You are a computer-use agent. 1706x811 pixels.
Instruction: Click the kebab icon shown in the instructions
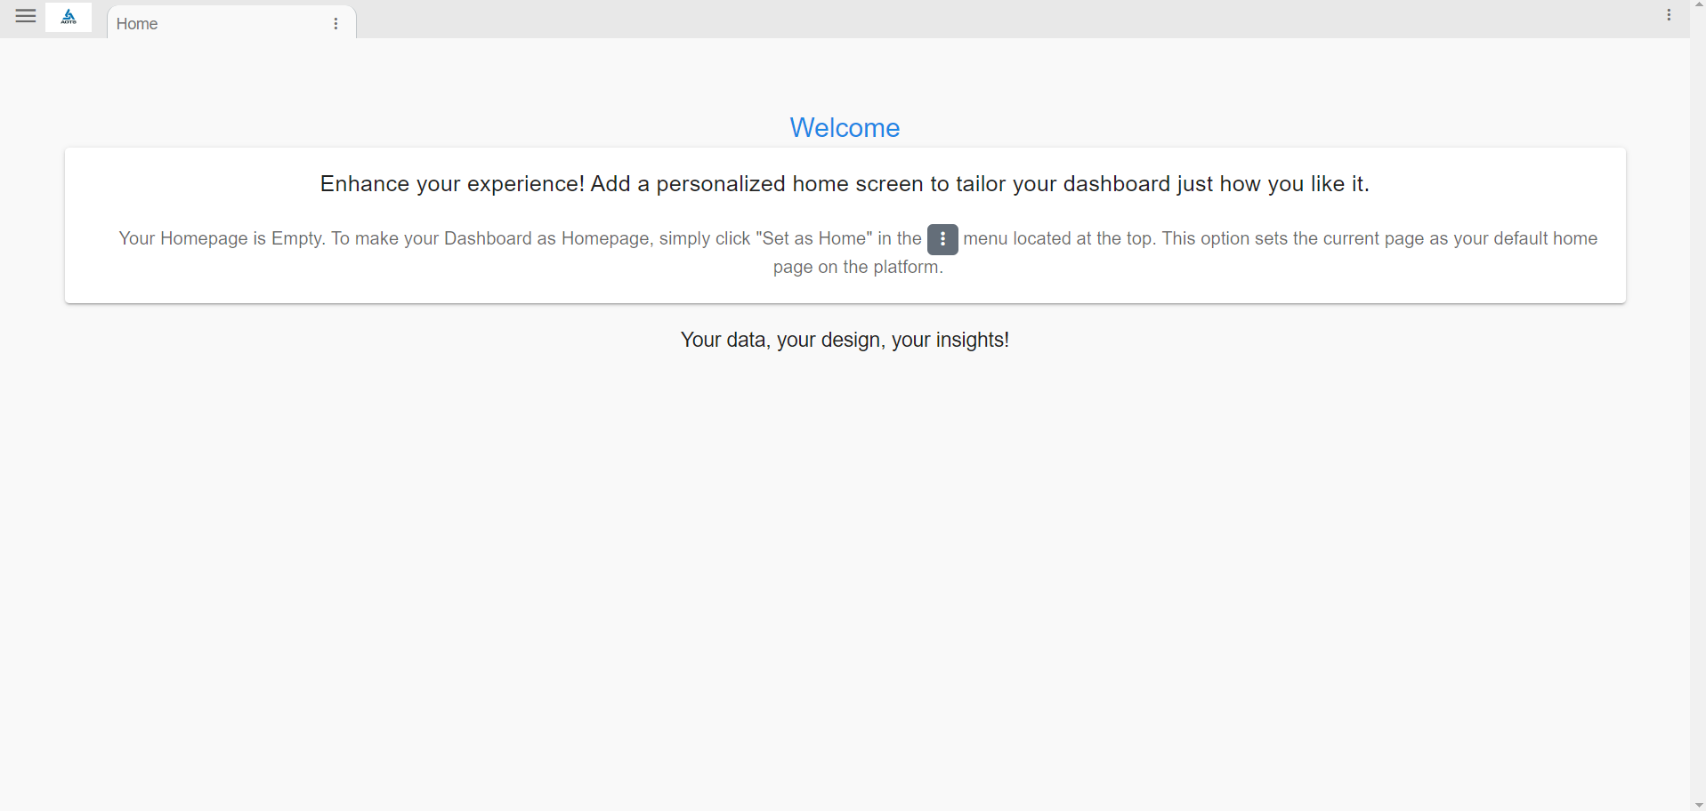[x=942, y=239]
